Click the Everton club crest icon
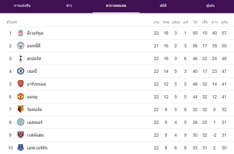Image resolution: width=234 pixels, height=154 pixels. tap(21, 148)
